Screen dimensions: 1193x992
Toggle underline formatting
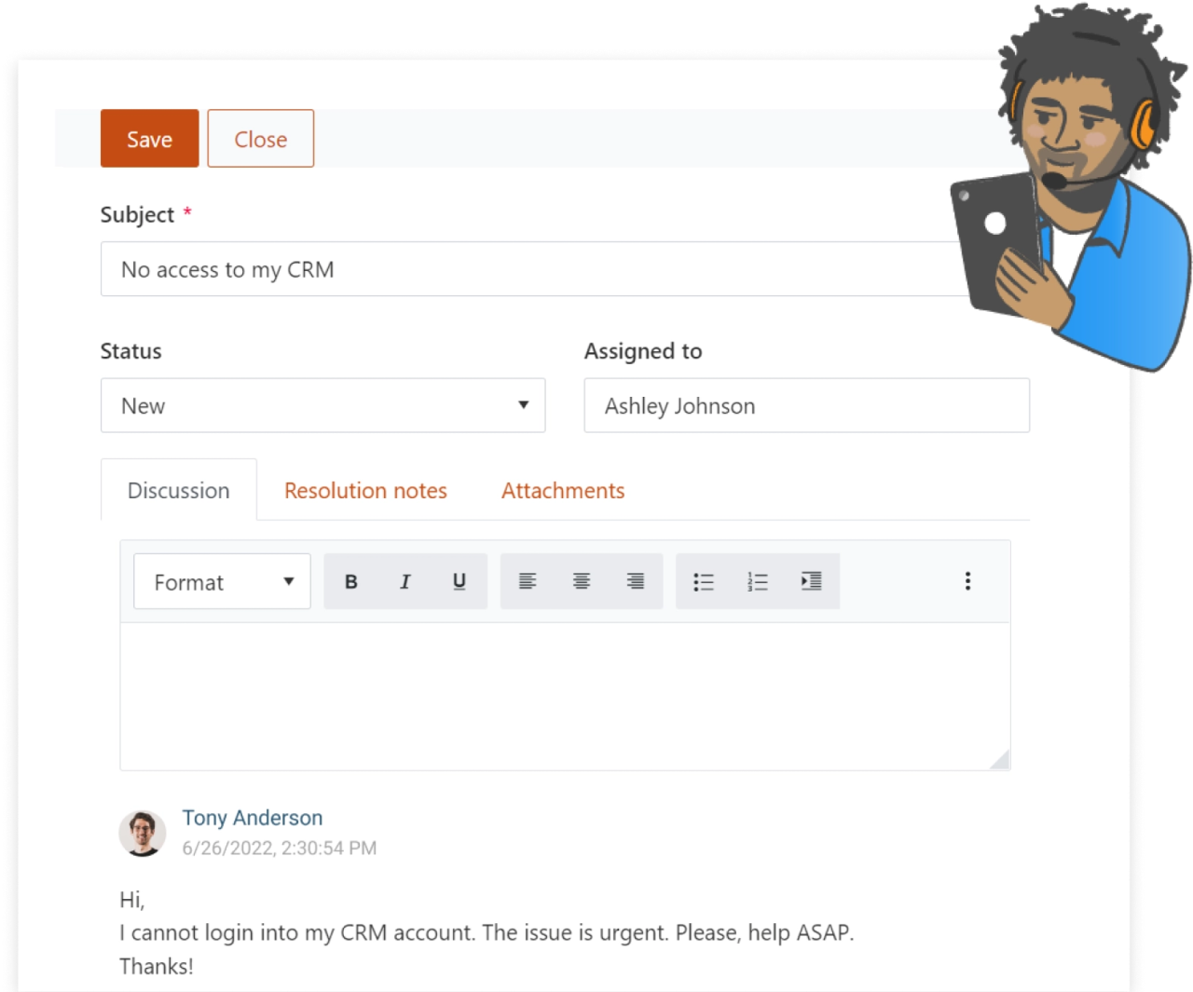point(459,581)
